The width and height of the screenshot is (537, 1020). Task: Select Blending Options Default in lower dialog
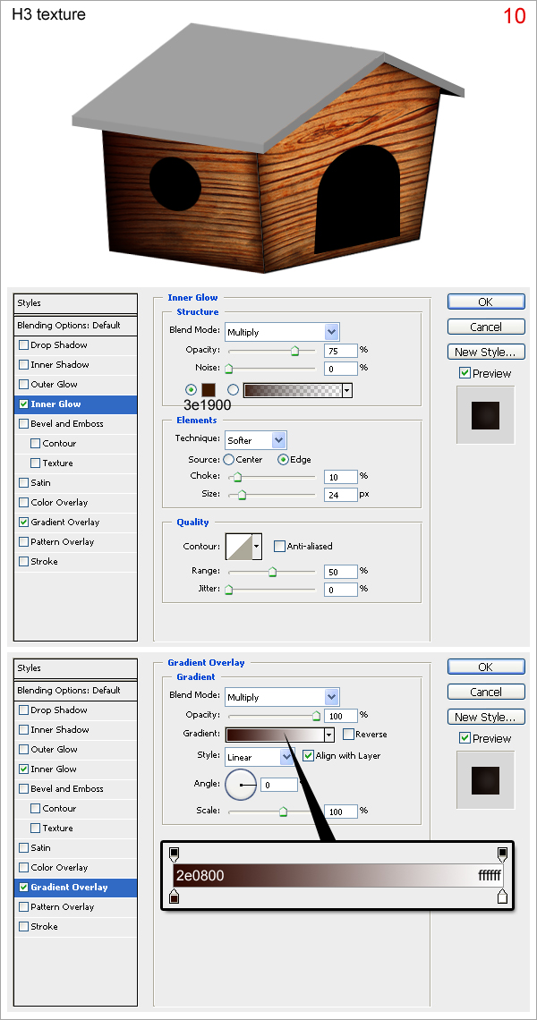[x=75, y=690]
